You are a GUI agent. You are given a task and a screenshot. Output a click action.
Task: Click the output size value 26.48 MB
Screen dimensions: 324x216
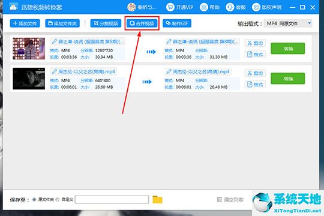tap(218, 87)
